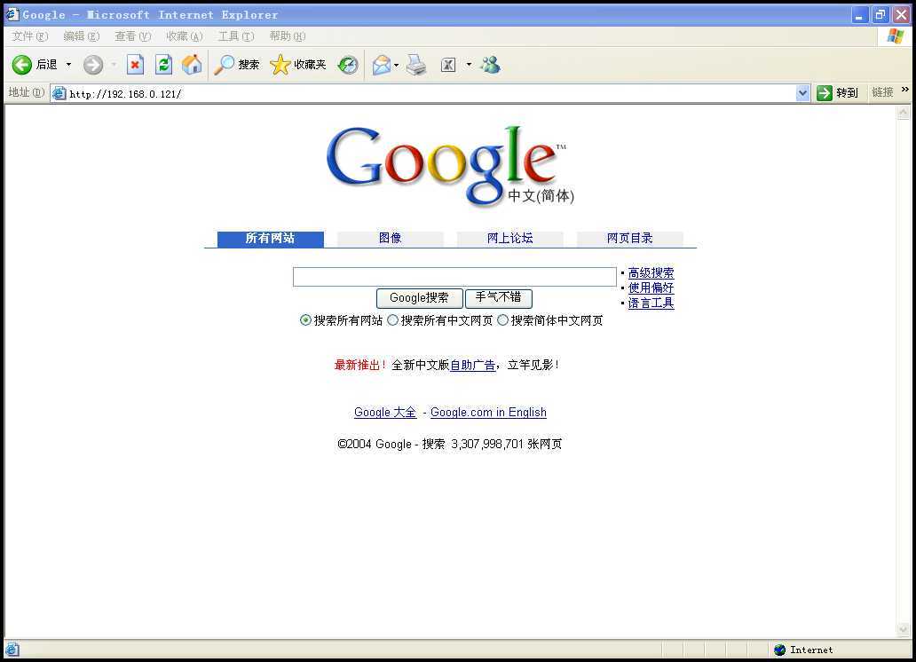Follow the 自助广告 link
Image resolution: width=916 pixels, height=662 pixels.
point(472,366)
